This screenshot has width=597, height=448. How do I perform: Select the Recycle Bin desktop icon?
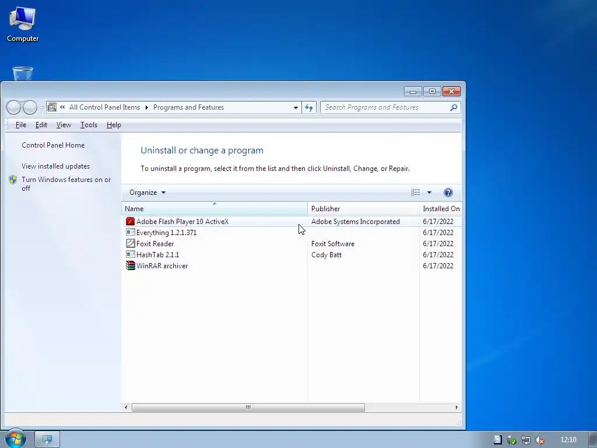tap(23, 73)
